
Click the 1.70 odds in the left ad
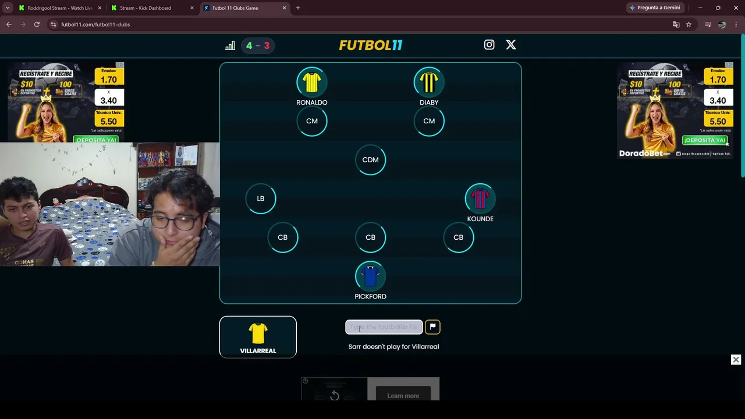108,79
